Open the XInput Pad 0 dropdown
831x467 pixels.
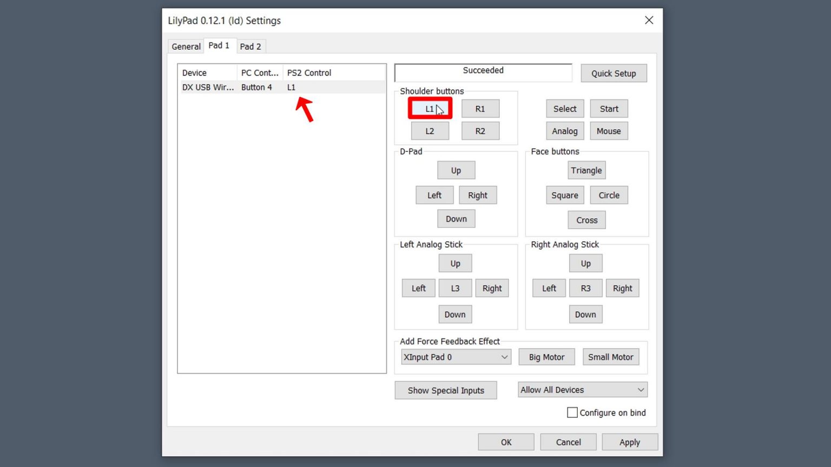pos(456,357)
